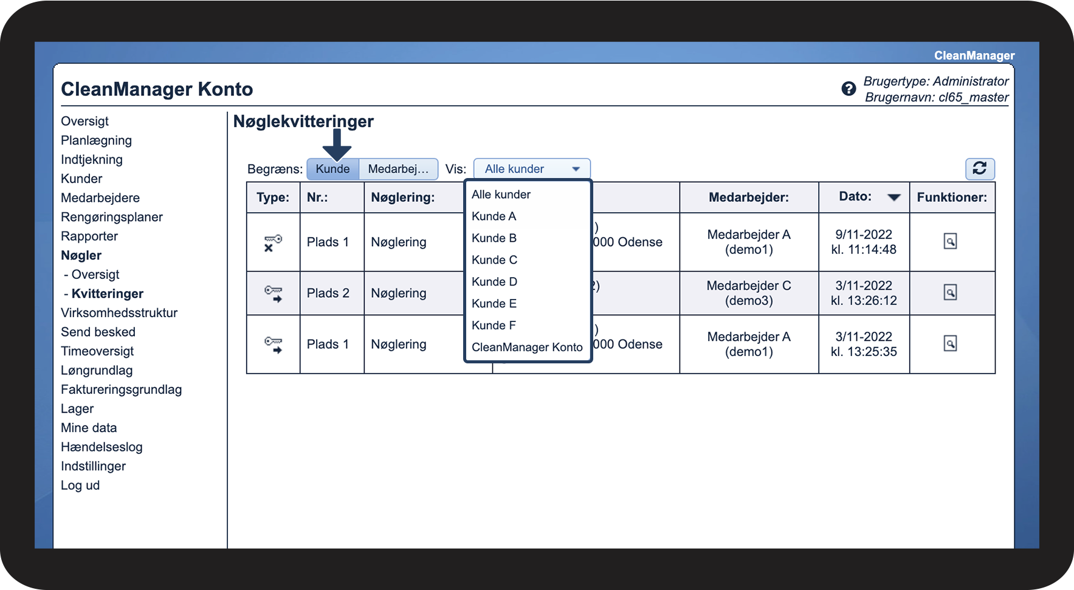Open Send besked page
Screen dimensions: 1074x590
(98, 332)
